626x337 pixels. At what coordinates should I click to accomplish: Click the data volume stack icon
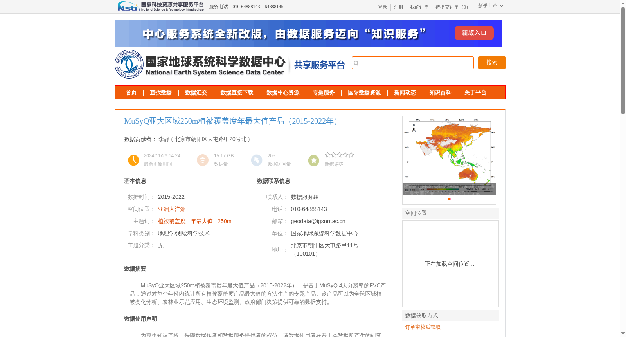[203, 160]
